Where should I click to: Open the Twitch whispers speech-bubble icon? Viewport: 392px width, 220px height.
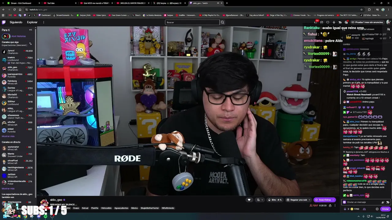(328, 22)
